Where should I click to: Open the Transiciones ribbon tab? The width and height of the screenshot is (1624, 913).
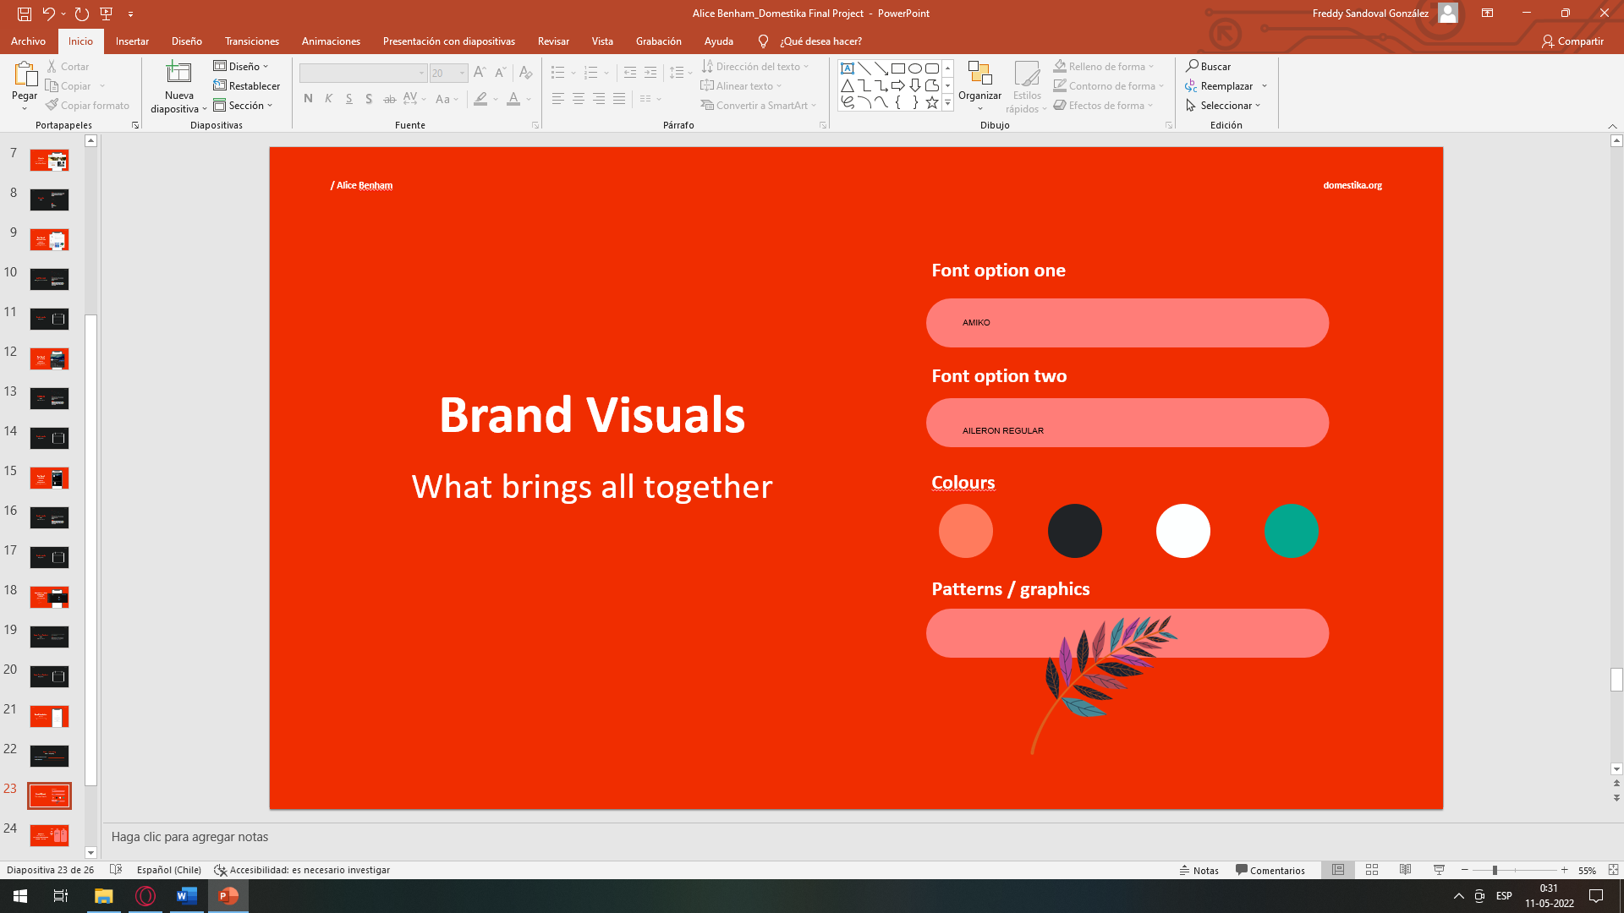(251, 41)
